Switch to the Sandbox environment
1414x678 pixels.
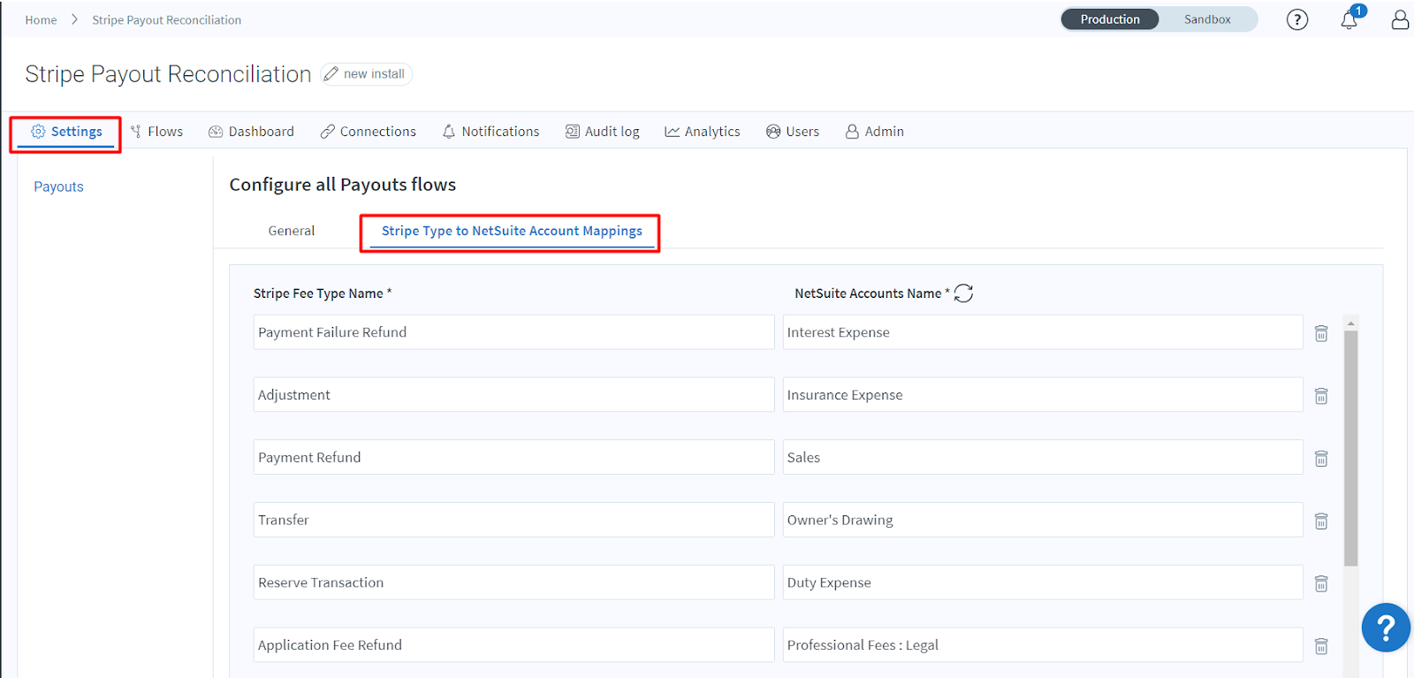click(1207, 19)
